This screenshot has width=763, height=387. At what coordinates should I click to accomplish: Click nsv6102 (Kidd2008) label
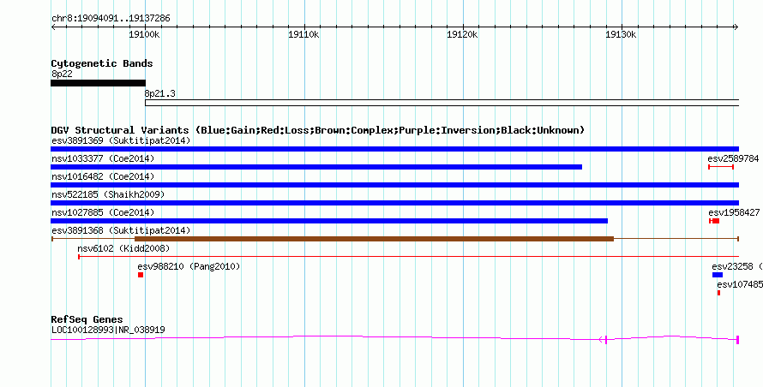[123, 249]
